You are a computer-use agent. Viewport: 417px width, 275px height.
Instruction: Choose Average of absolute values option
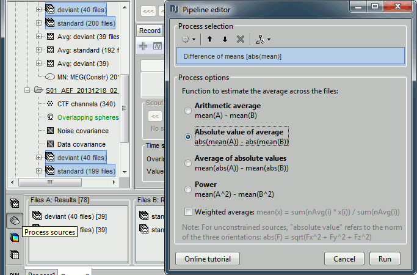[x=188, y=163]
